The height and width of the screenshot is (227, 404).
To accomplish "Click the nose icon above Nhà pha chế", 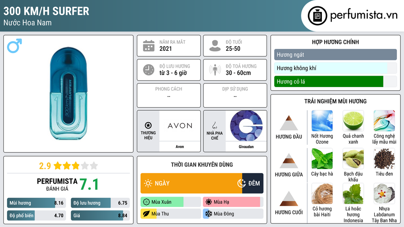I will pyautogui.click(x=214, y=125).
